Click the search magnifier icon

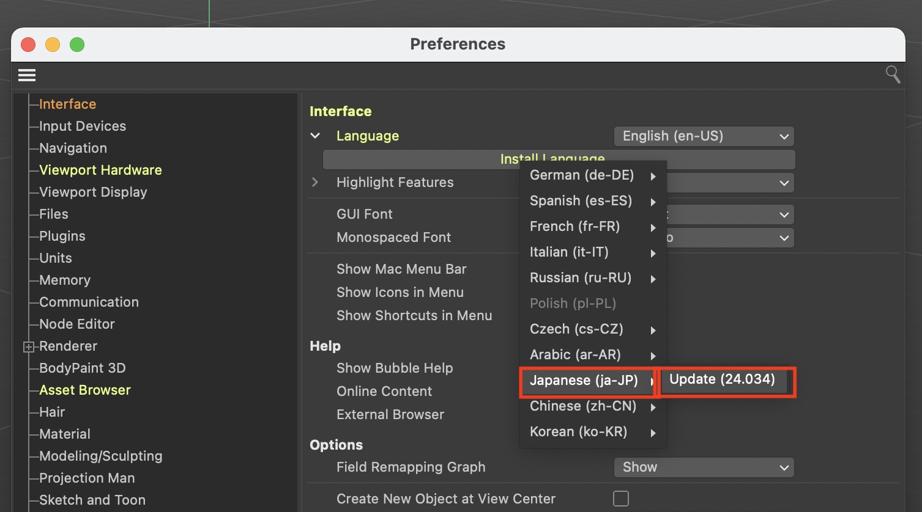click(x=893, y=75)
